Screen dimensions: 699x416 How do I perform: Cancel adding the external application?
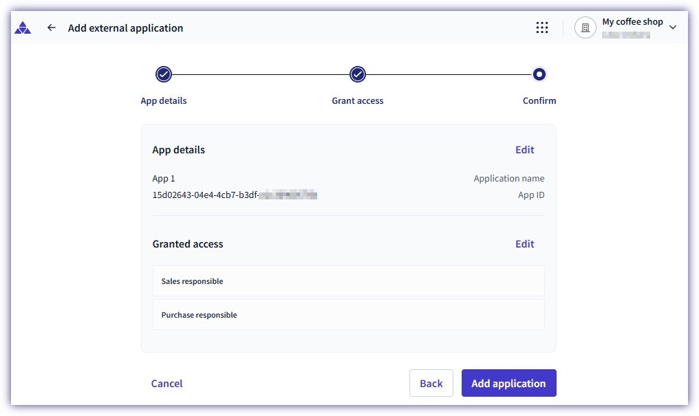167,384
